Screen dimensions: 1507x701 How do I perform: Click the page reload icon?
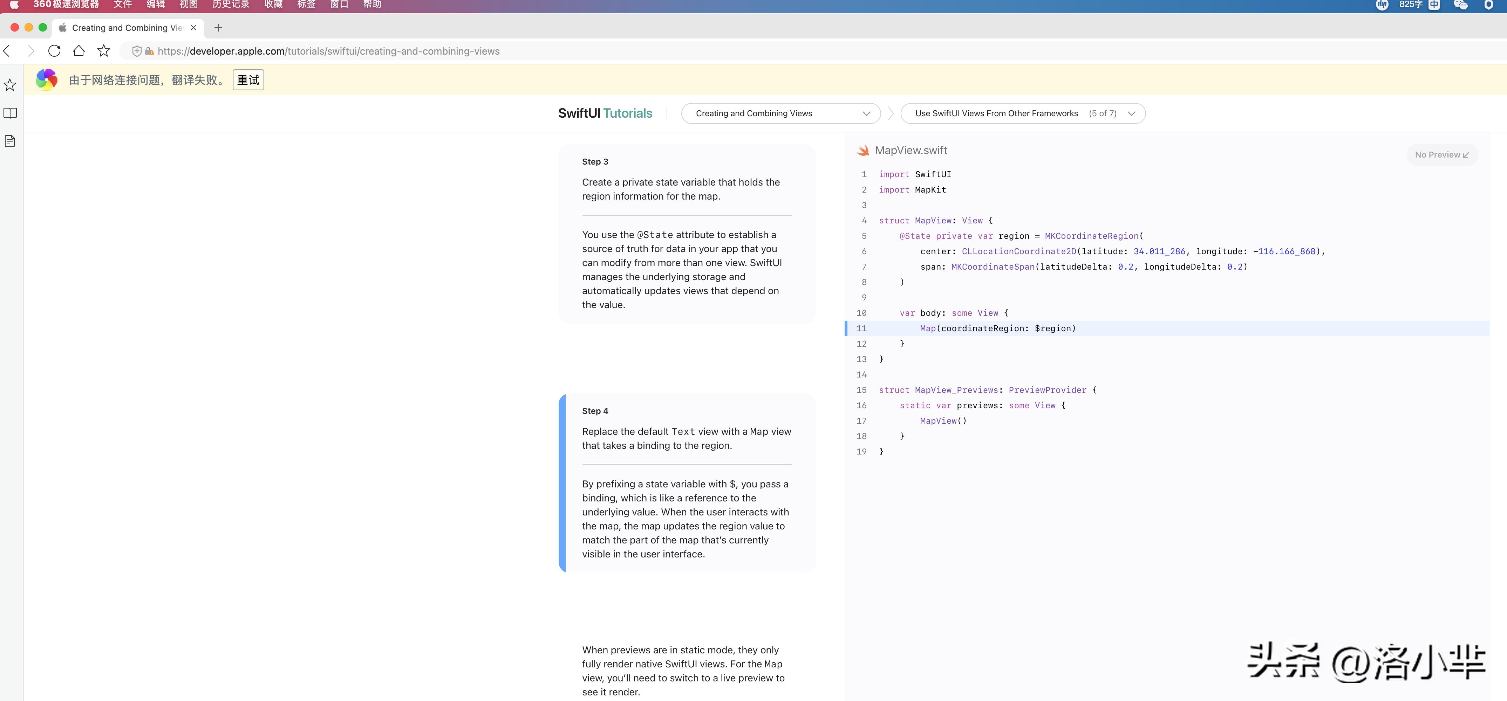pos(54,51)
